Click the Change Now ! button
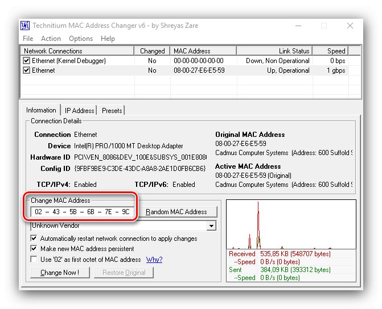 (60, 273)
